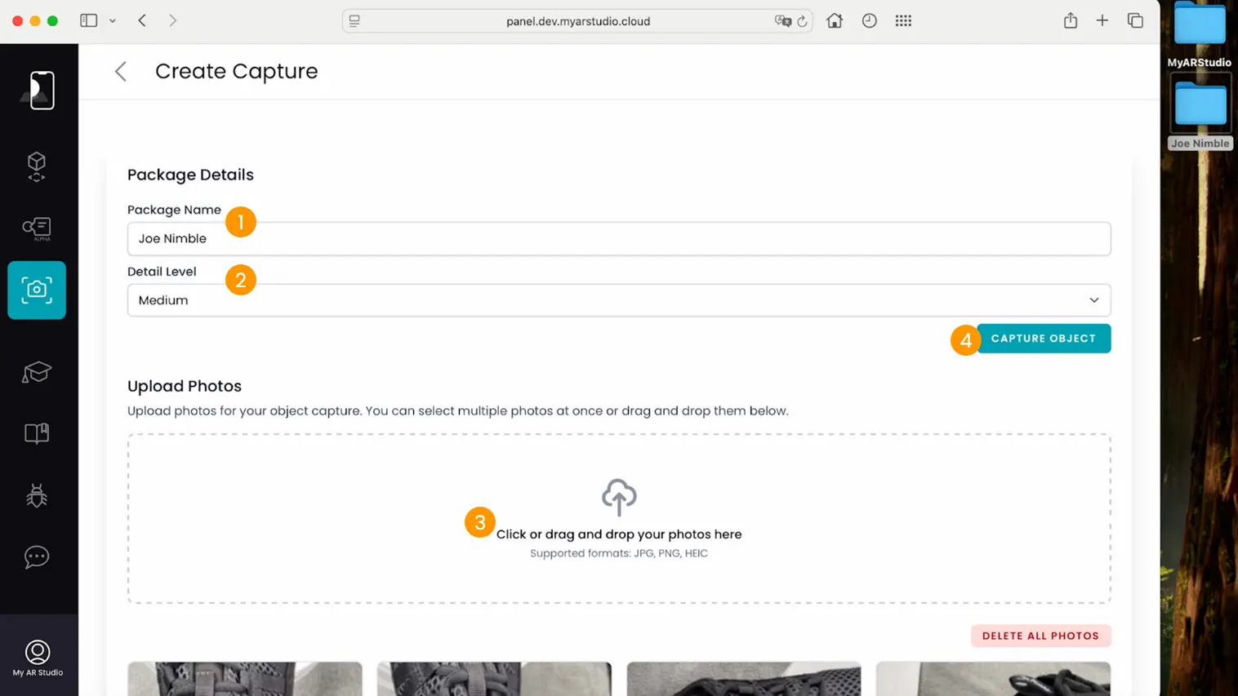Open the Alpha feature icon in sidebar

click(37, 228)
